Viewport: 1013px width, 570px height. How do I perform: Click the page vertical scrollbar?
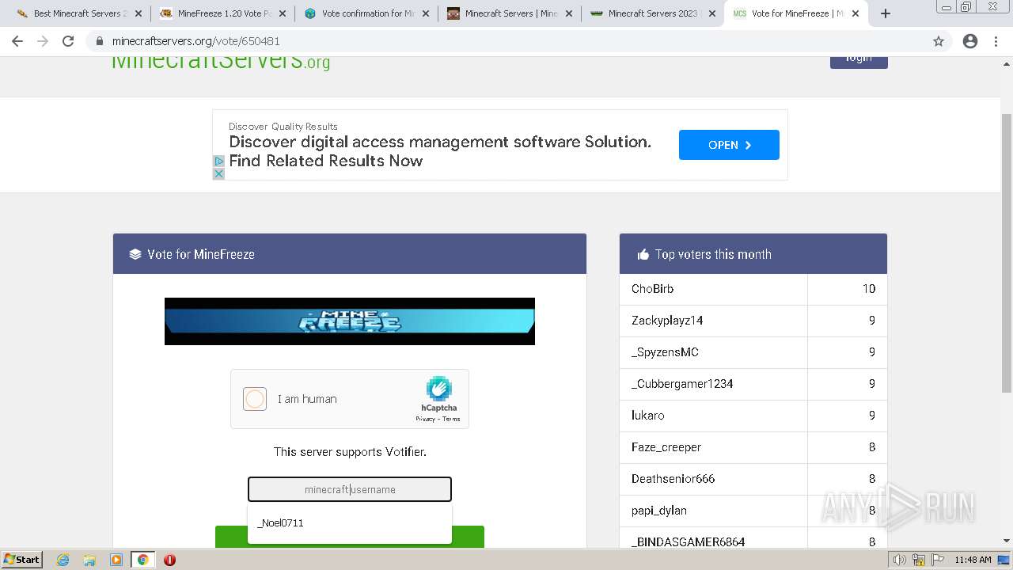(x=1007, y=253)
